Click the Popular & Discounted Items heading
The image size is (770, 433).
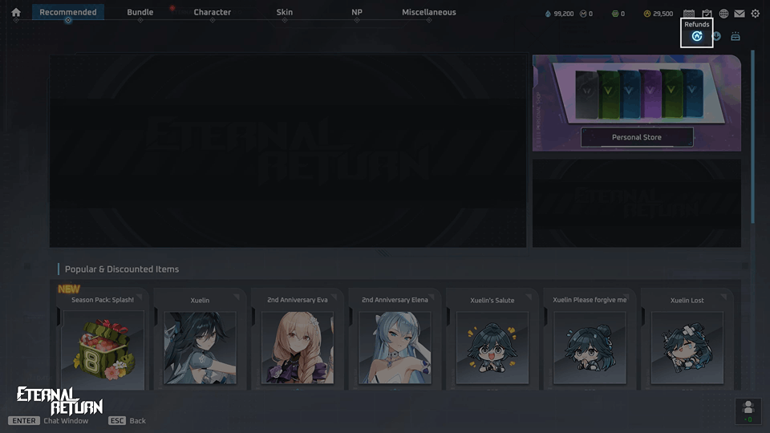(122, 269)
